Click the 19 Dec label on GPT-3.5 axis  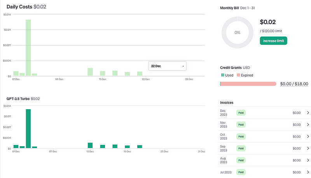(x=128, y=152)
